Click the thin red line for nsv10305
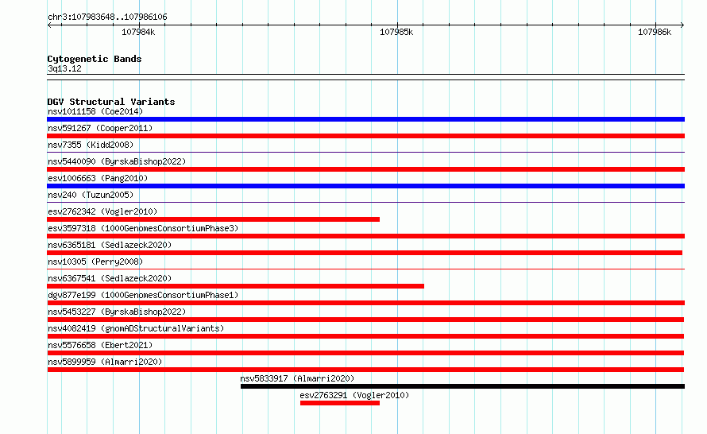Image resolution: width=707 pixels, height=434 pixels. (x=365, y=269)
